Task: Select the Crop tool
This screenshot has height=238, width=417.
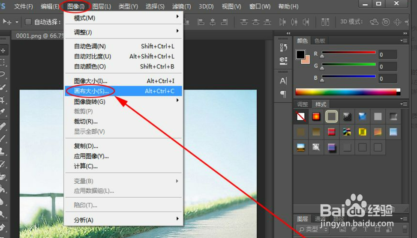Action: point(3,100)
